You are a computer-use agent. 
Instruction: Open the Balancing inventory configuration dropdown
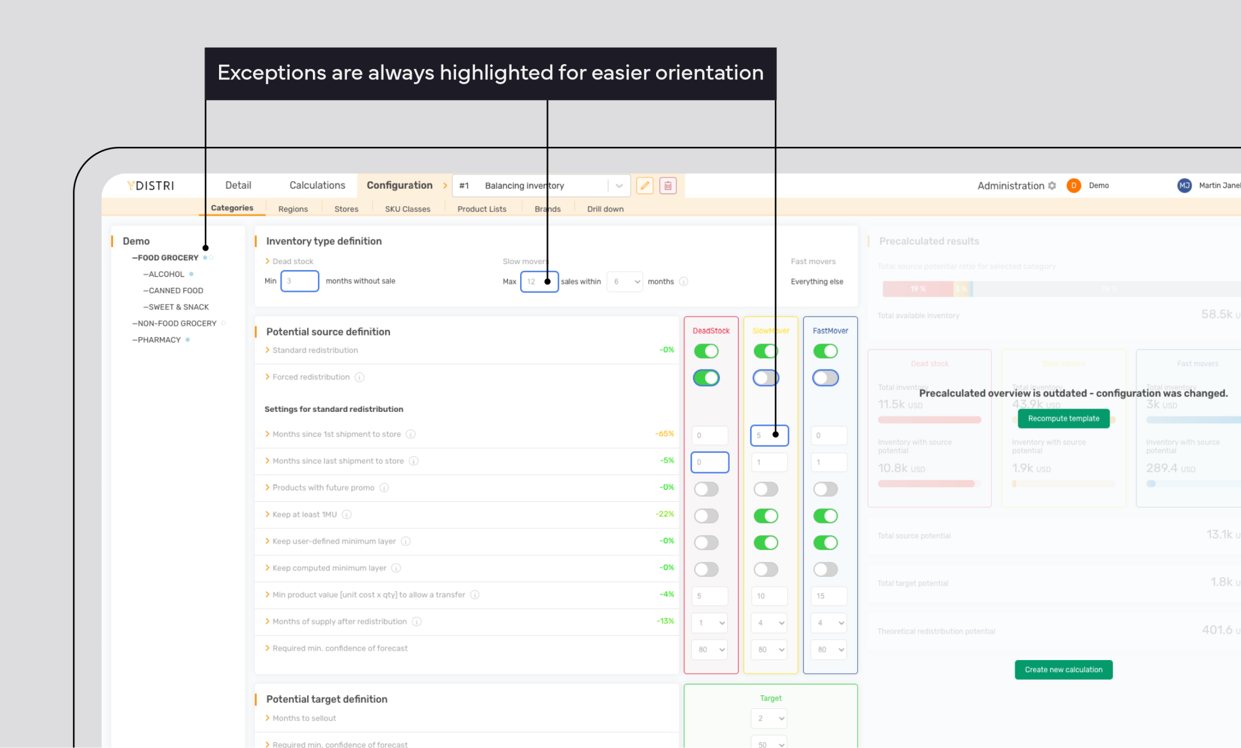tap(541, 186)
